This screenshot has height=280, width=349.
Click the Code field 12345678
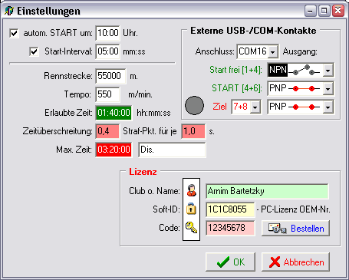tap(230, 228)
